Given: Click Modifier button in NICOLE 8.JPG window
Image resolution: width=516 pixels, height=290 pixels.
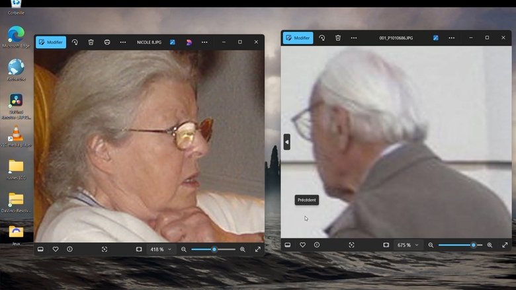Looking at the screenshot, I should click(x=51, y=42).
